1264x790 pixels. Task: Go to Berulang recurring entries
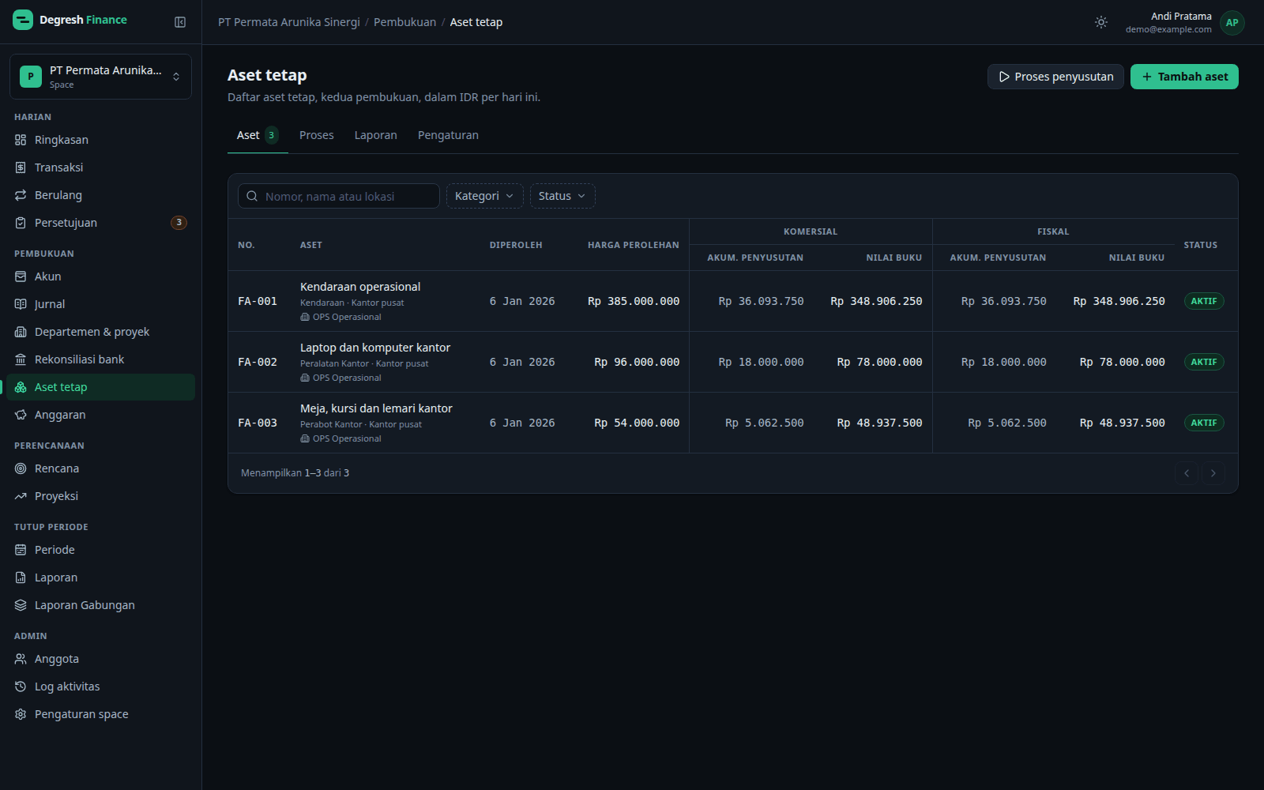point(100,195)
